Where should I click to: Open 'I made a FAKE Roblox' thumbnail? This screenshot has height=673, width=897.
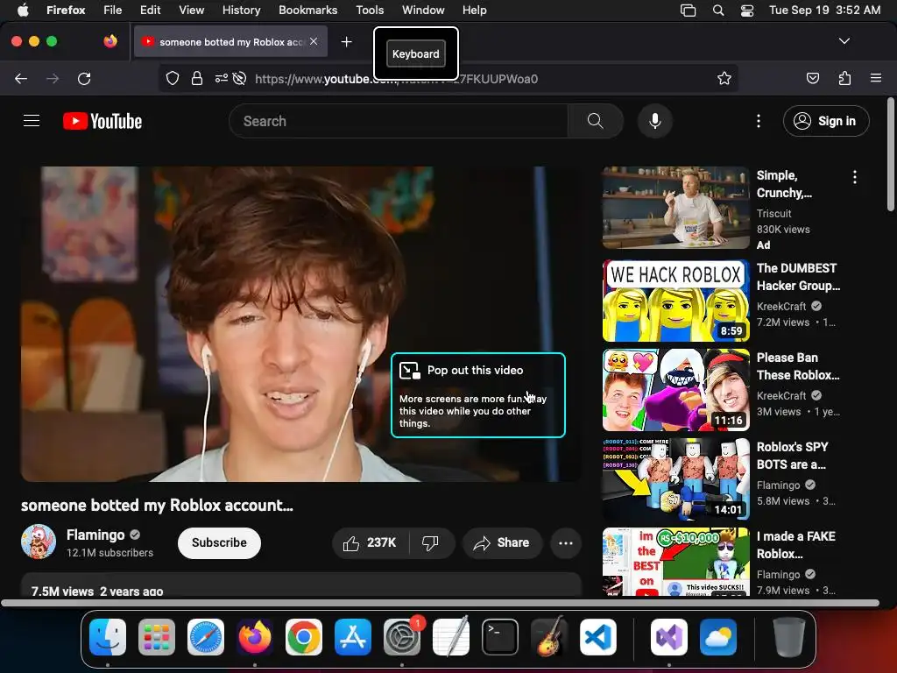[x=675, y=562]
